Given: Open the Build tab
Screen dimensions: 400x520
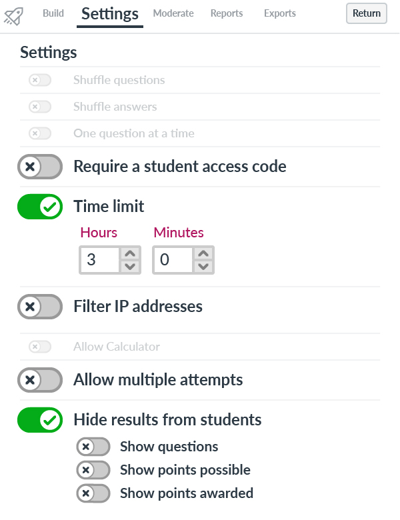Looking at the screenshot, I should click(x=53, y=13).
